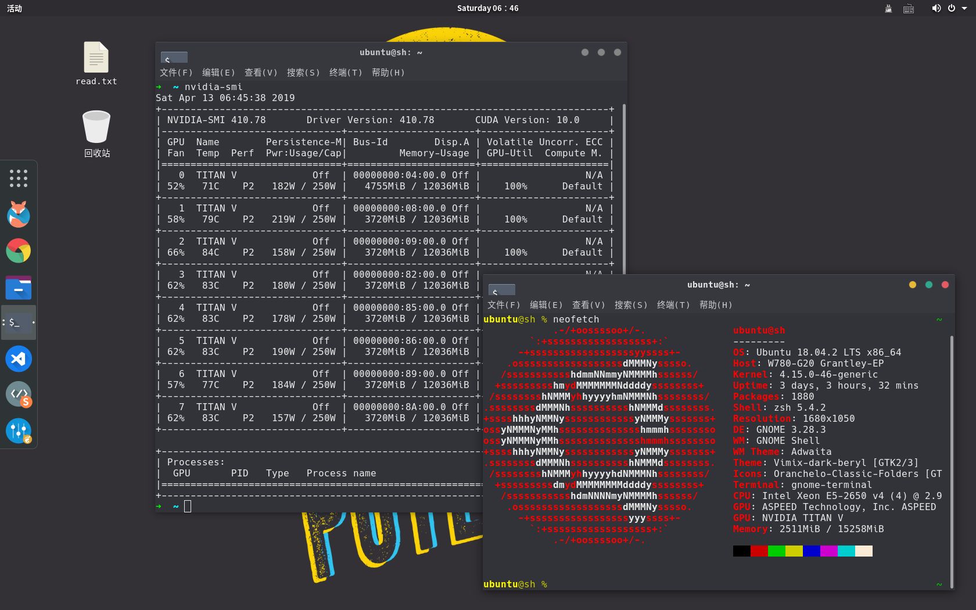The image size is (976, 610).
Task: Open the clock calendar dropdown
Action: pyautogui.click(x=487, y=8)
